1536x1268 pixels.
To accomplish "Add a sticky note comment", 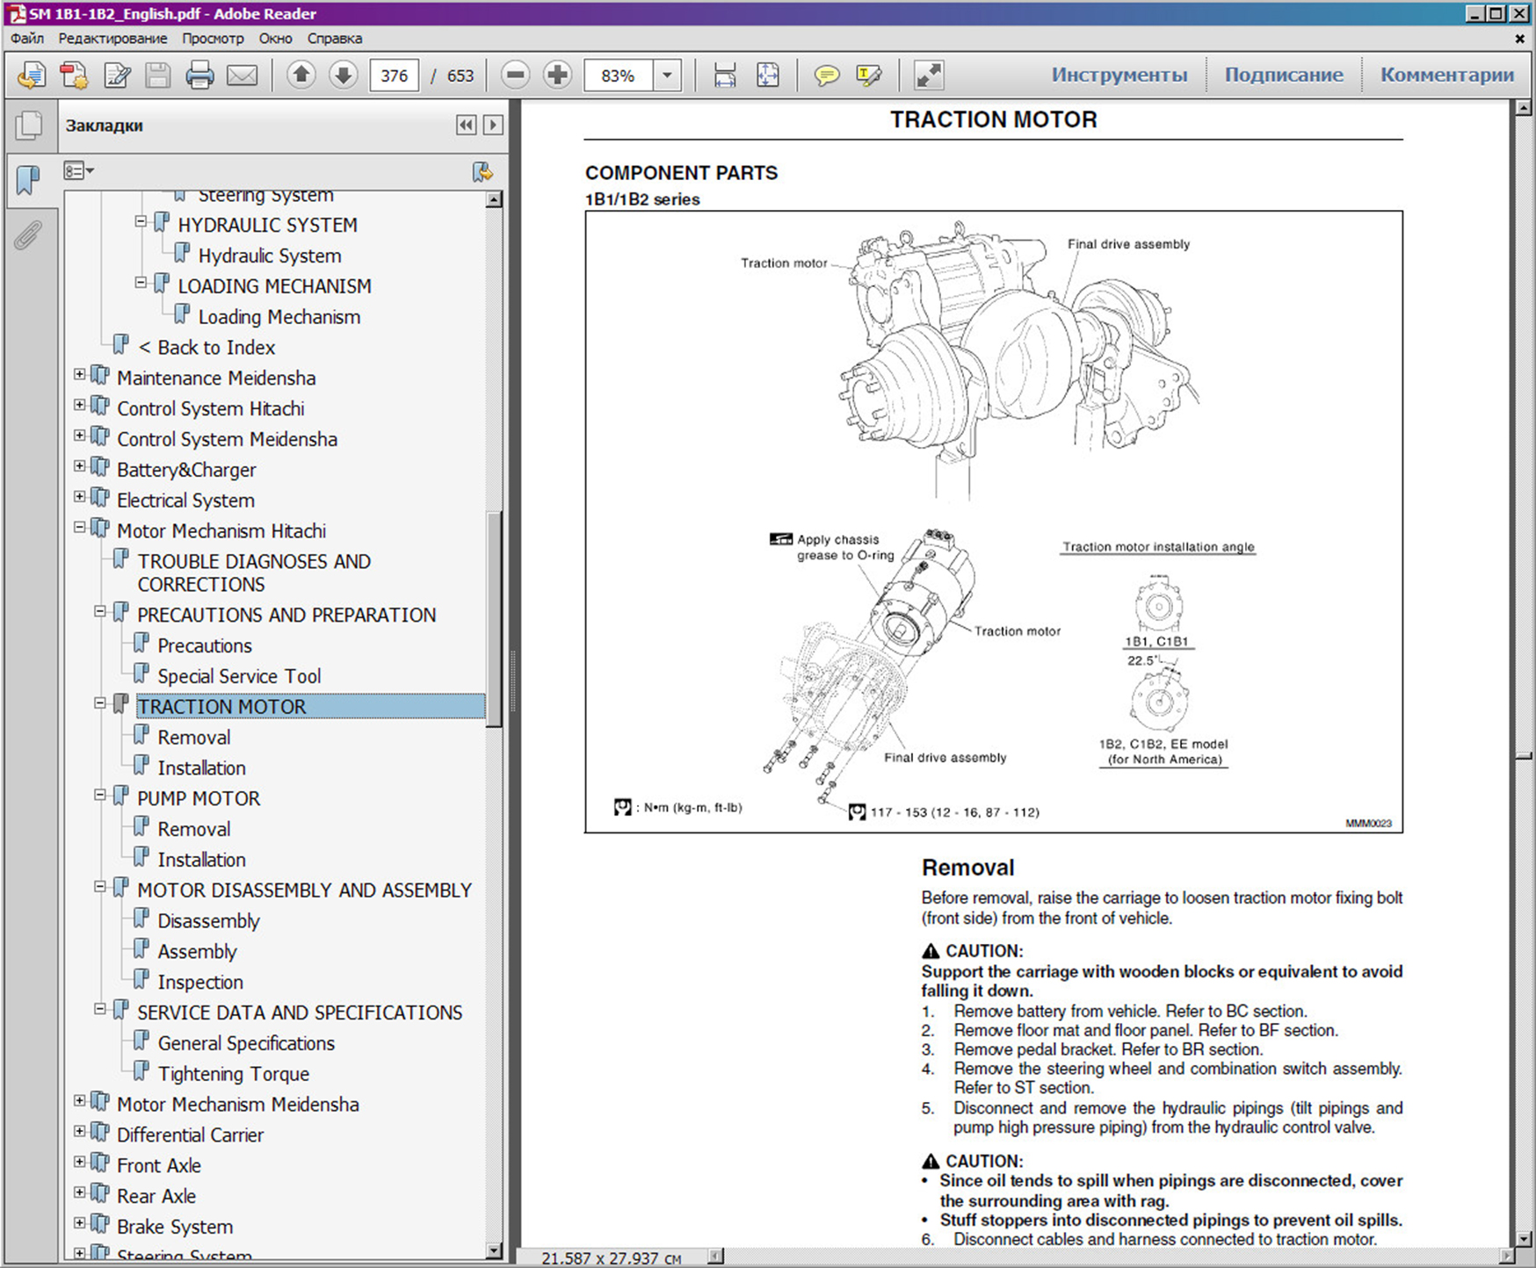I will [826, 76].
